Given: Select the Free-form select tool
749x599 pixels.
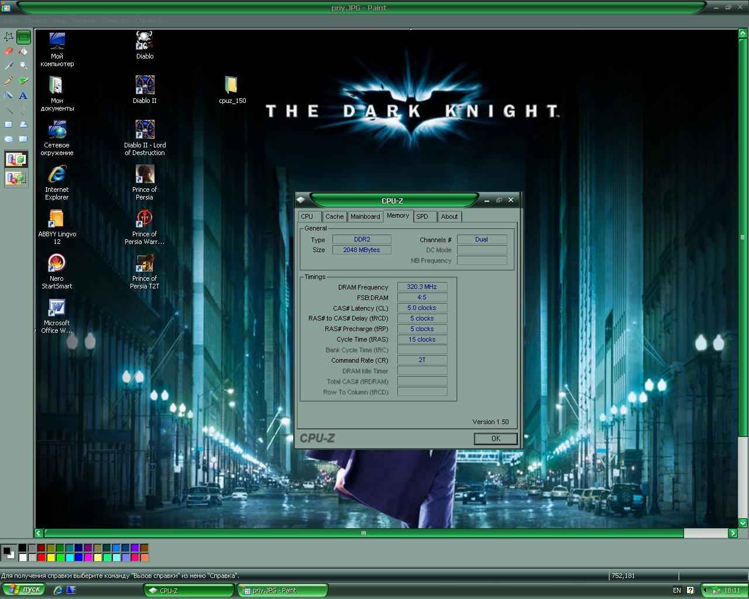Looking at the screenshot, I should pos(9,37).
